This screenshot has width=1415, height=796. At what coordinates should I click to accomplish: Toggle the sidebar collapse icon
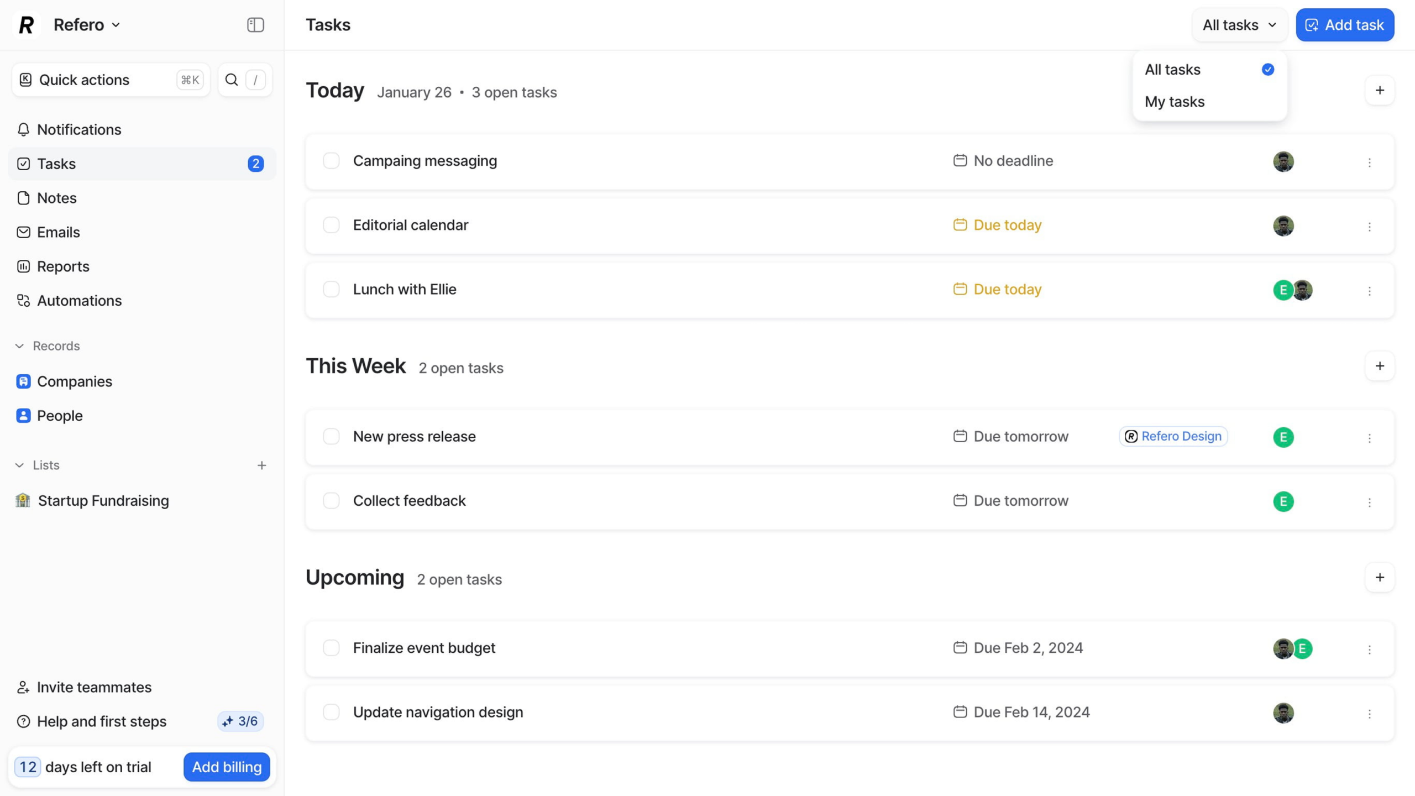255,25
